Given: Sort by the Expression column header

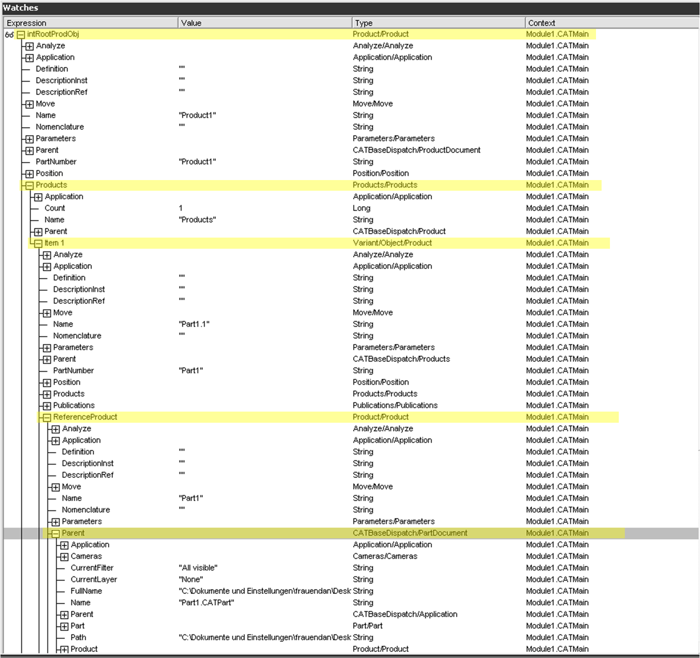Looking at the screenshot, I should tap(91, 23).
